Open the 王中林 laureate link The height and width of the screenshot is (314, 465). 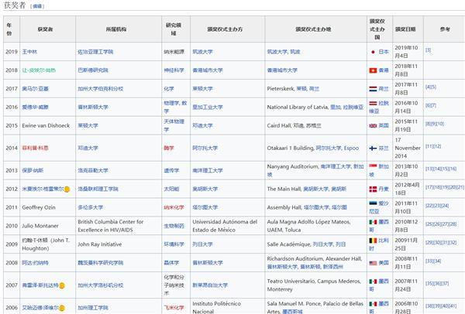click(x=29, y=52)
